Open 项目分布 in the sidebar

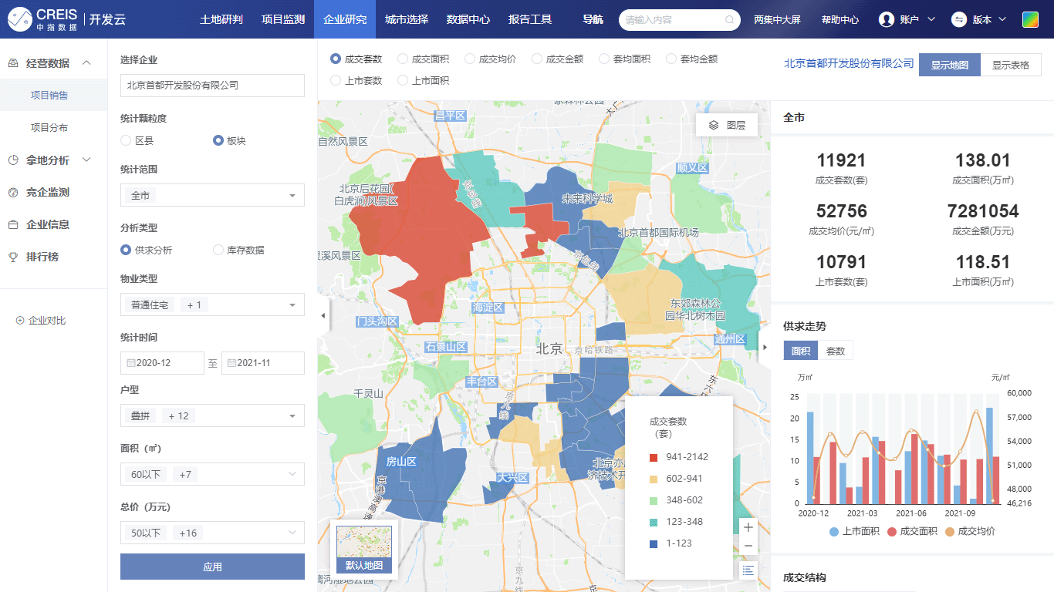[x=49, y=128]
